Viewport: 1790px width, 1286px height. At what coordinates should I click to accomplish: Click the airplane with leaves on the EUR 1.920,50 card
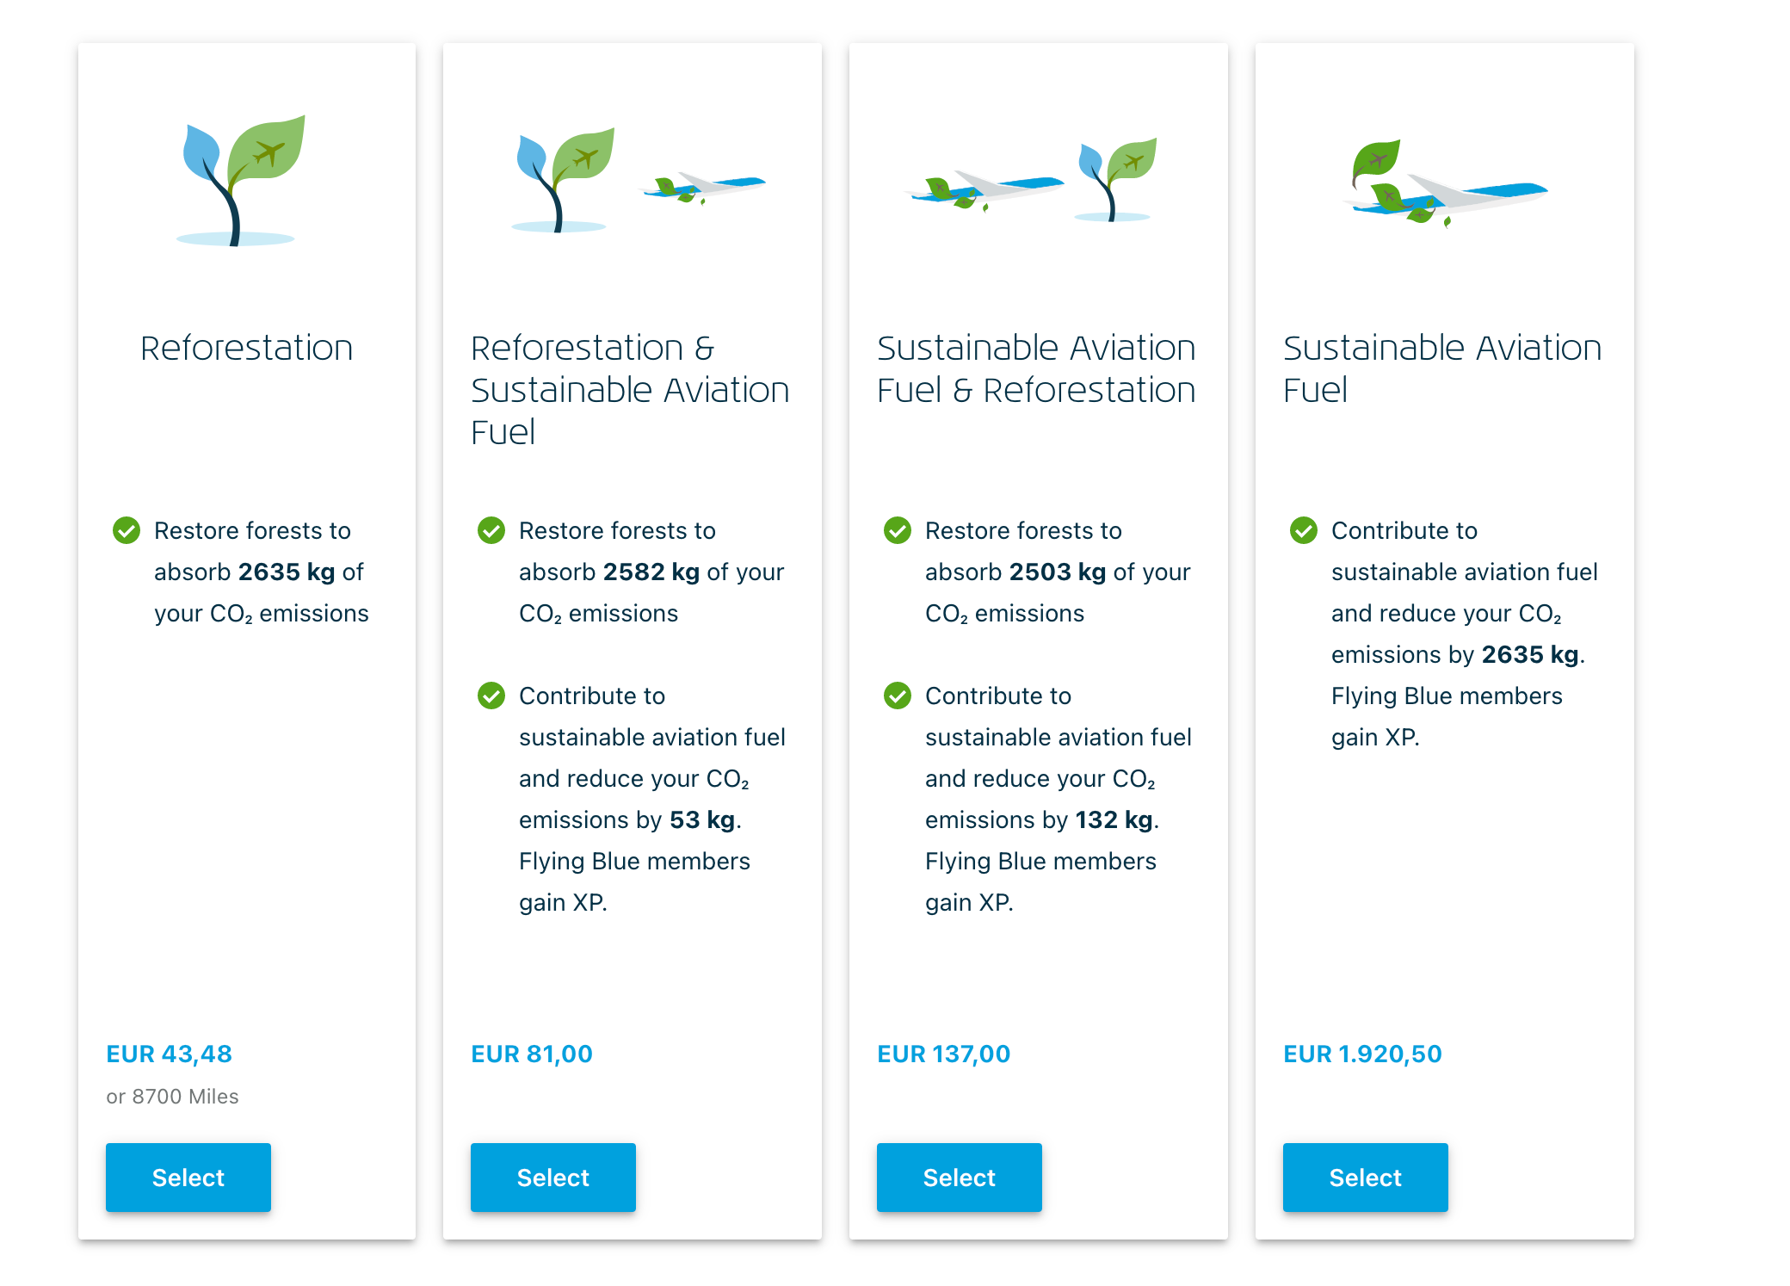[x=1446, y=185]
